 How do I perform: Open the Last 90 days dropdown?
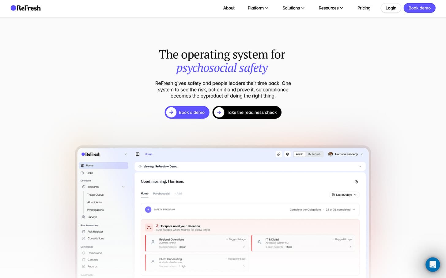tap(344, 195)
